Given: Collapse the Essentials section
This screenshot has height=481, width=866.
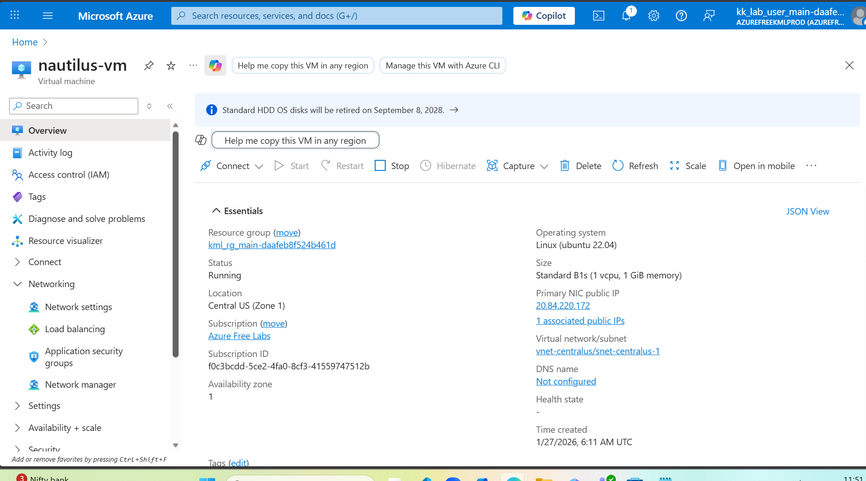Looking at the screenshot, I should (237, 211).
